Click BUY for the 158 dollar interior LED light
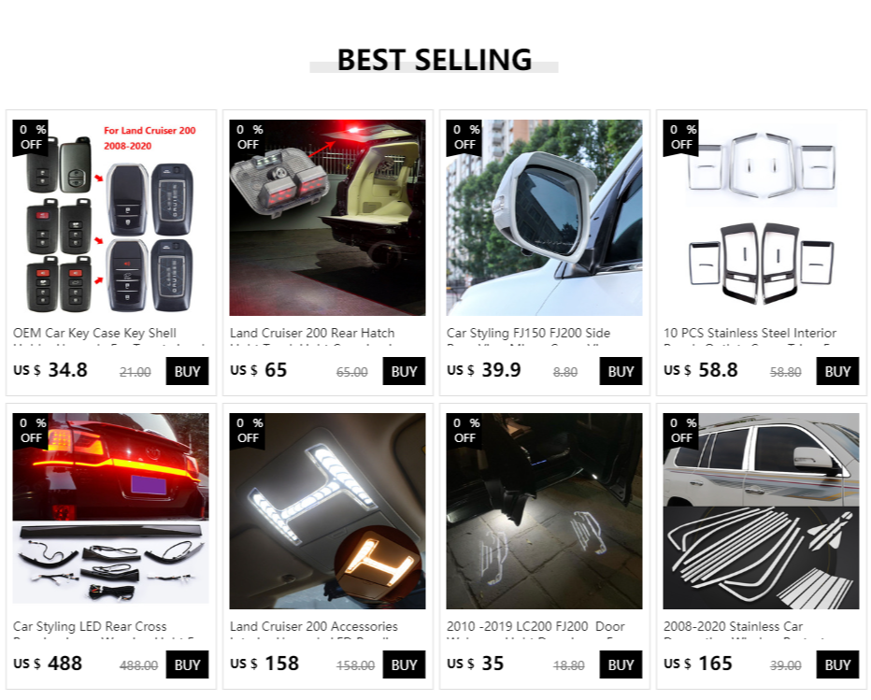The width and height of the screenshot is (871, 700). 404,664
